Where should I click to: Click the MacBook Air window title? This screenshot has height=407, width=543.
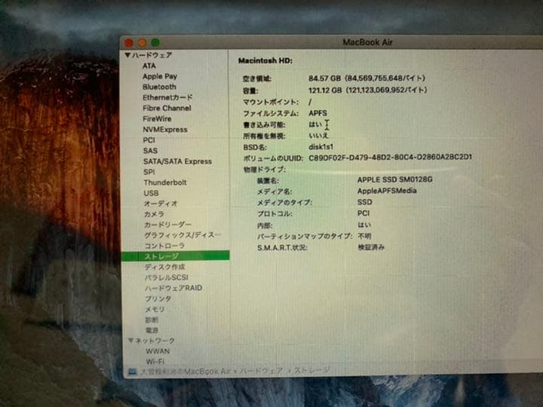pyautogui.click(x=367, y=42)
